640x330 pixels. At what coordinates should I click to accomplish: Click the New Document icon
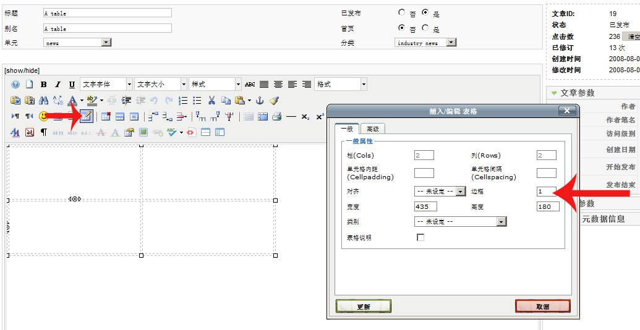(x=30, y=85)
